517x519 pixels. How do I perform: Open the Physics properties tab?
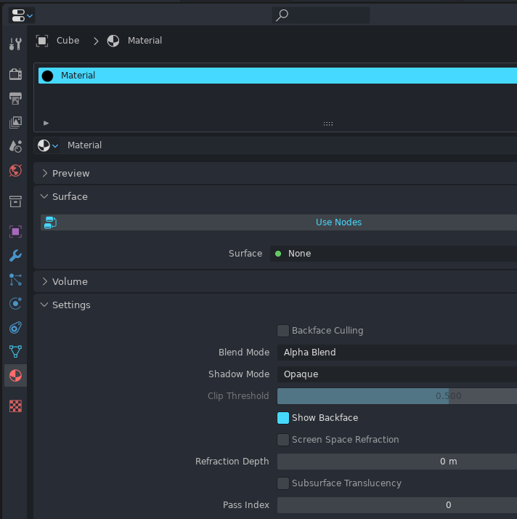click(x=15, y=304)
